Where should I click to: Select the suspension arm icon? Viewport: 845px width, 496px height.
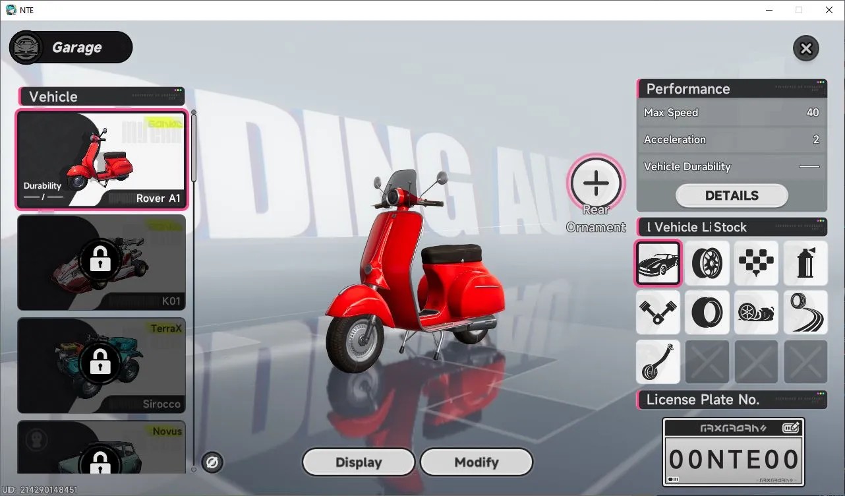pos(658,361)
